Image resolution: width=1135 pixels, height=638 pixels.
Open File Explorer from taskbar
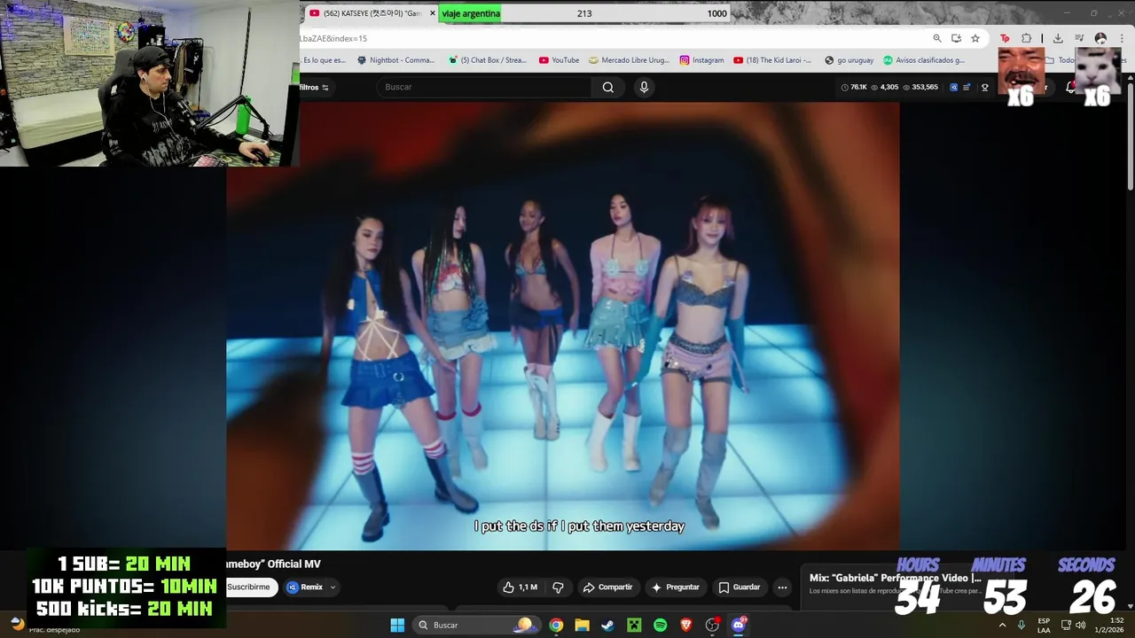tap(582, 625)
